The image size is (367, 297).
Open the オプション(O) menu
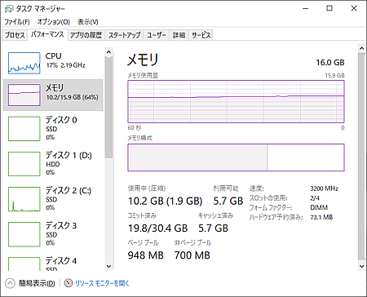(x=54, y=22)
